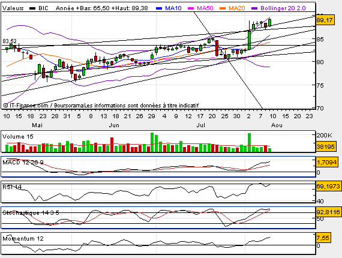
Task: Click the 80 price axis label
Action: tap(320, 62)
